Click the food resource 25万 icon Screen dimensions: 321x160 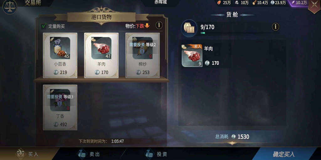(219, 2)
